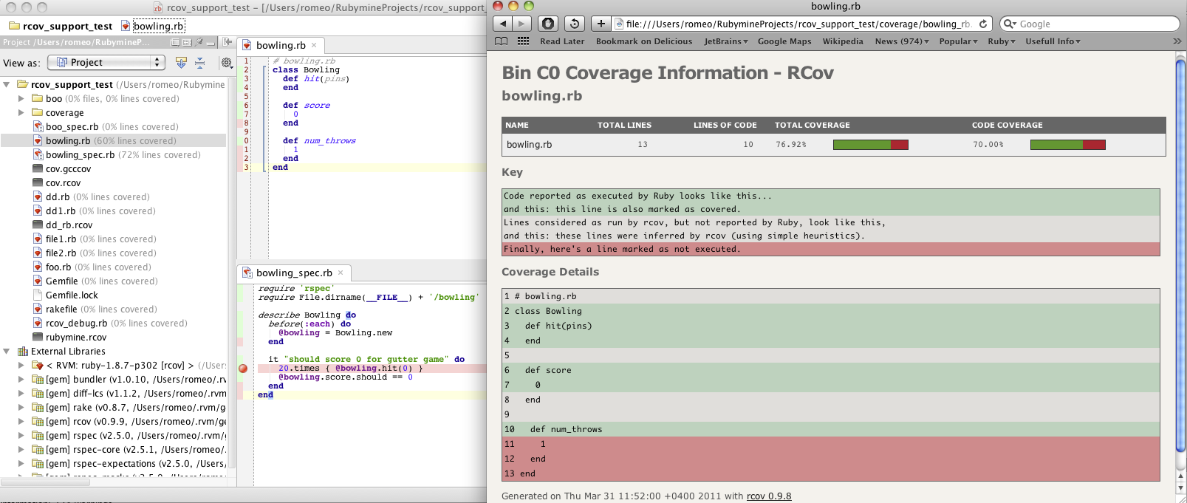Toggle floating mode icon in Project header
This screenshot has width=1187, height=503.
click(175, 43)
